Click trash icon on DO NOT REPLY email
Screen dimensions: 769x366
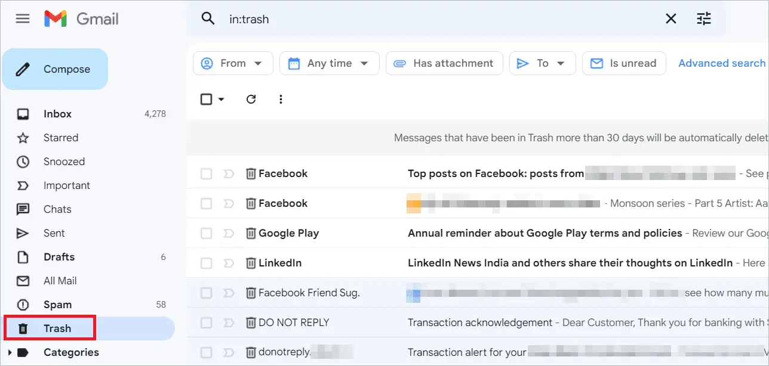point(251,322)
